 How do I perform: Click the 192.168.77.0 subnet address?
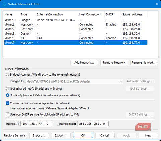(x=131, y=43)
